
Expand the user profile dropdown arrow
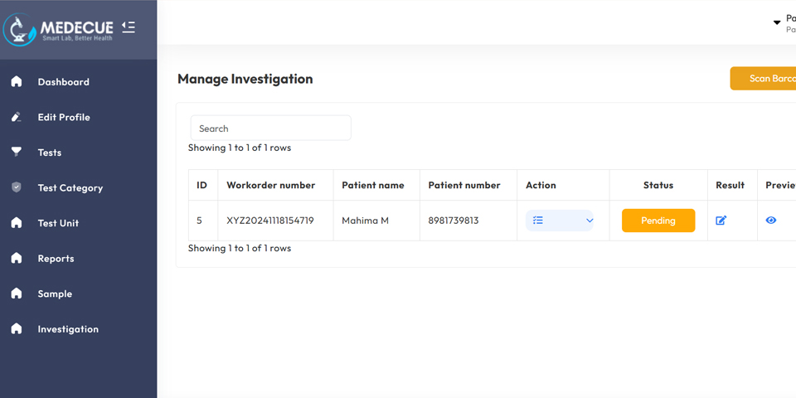click(x=777, y=22)
